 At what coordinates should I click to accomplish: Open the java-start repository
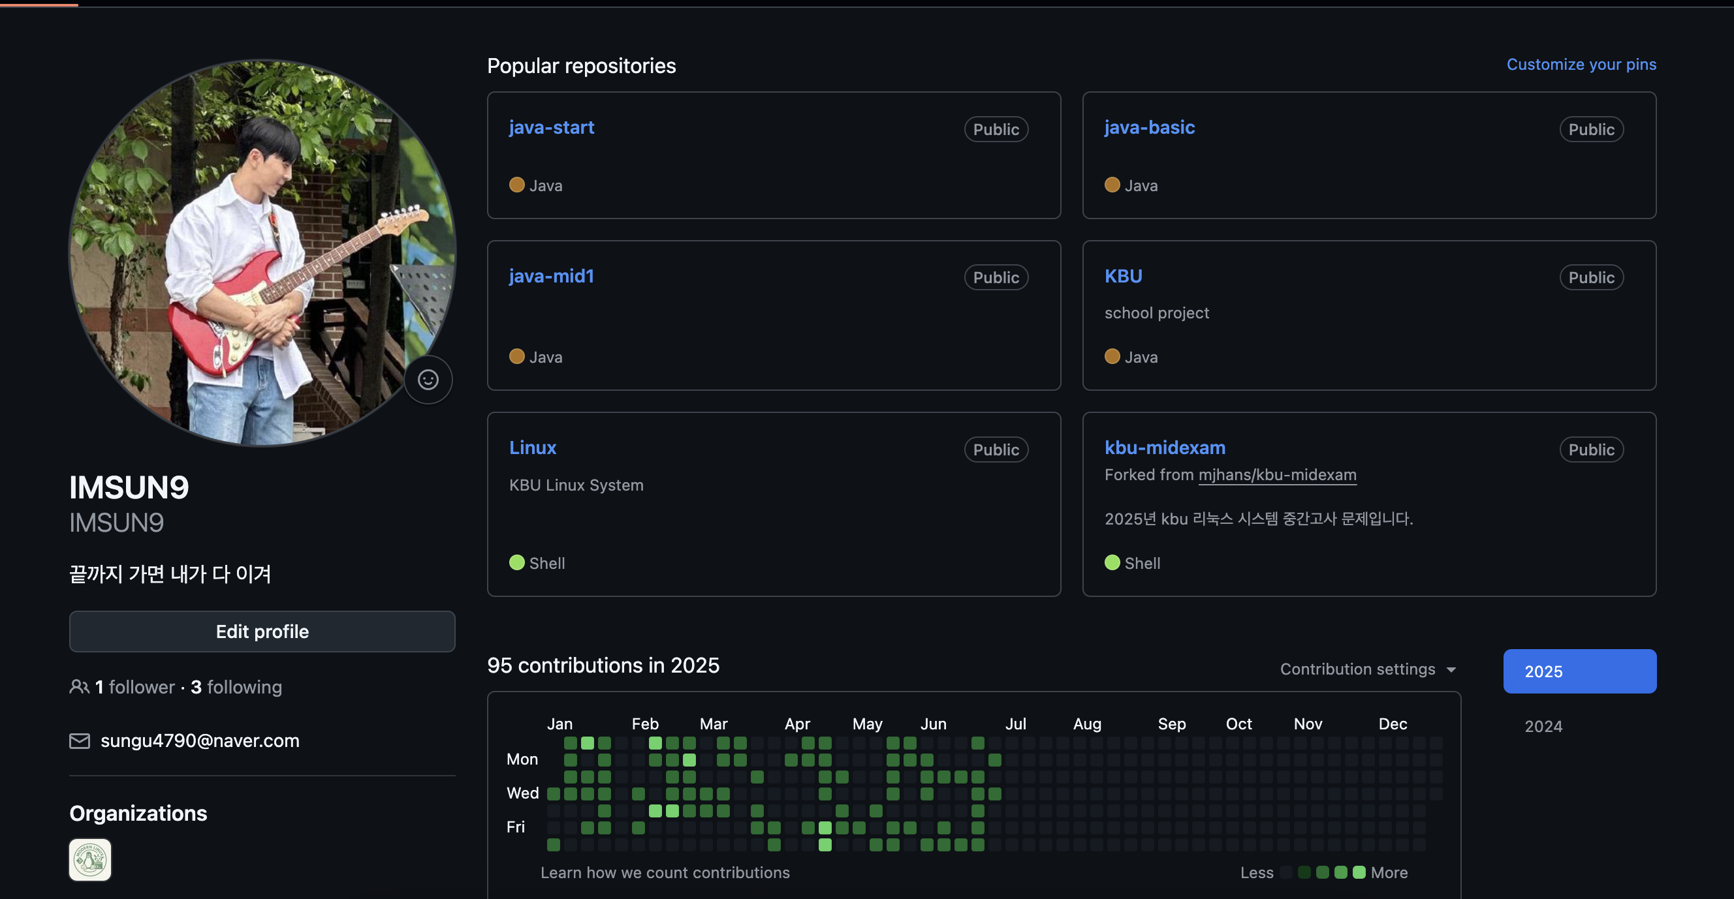pos(550,127)
